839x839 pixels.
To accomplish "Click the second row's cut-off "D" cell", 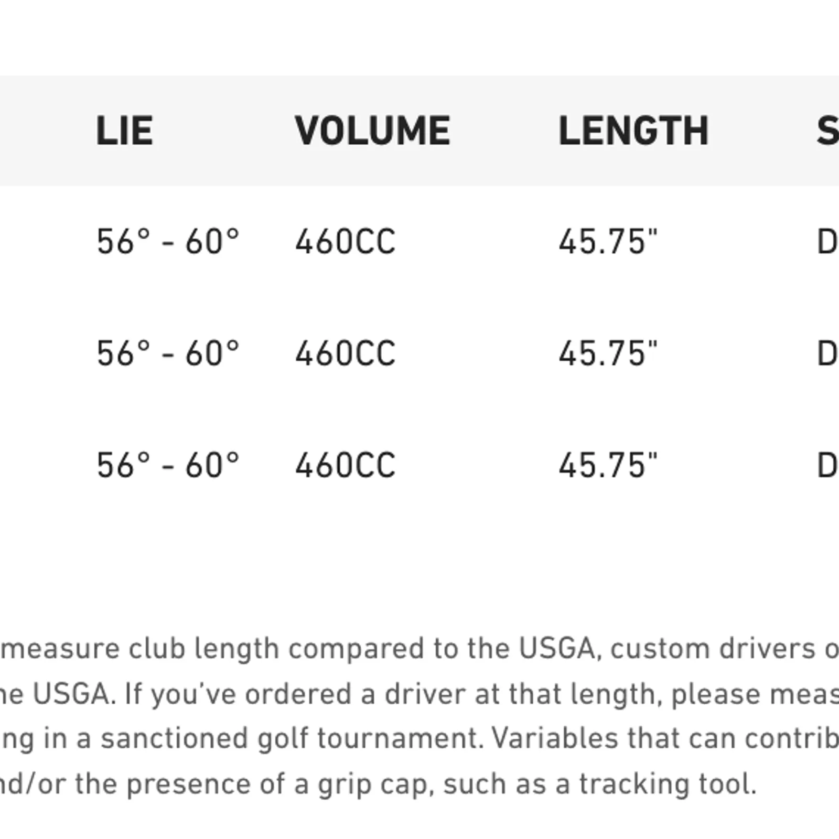I will pyautogui.click(x=827, y=354).
